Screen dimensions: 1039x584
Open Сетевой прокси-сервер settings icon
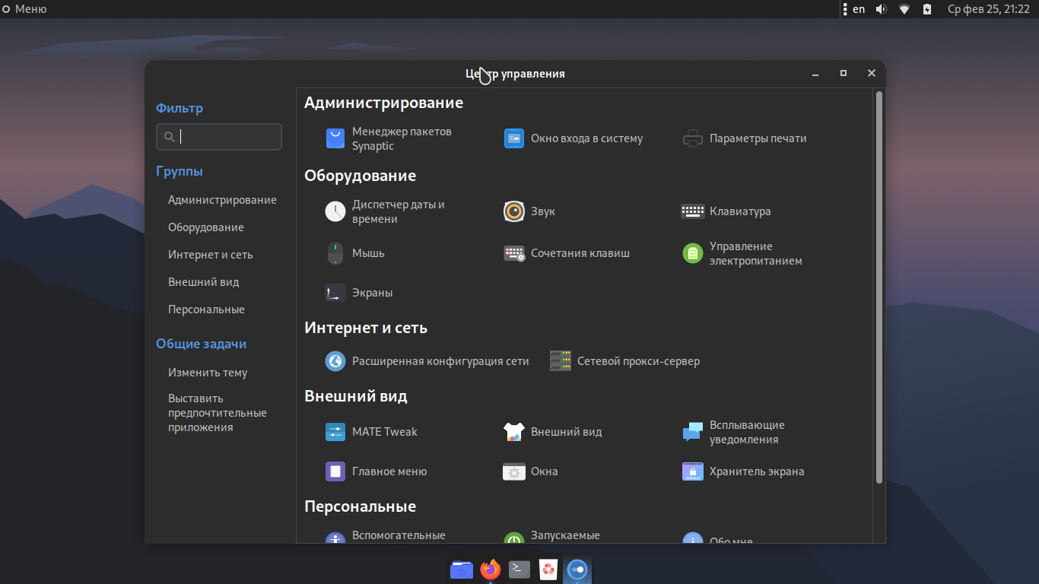point(561,361)
